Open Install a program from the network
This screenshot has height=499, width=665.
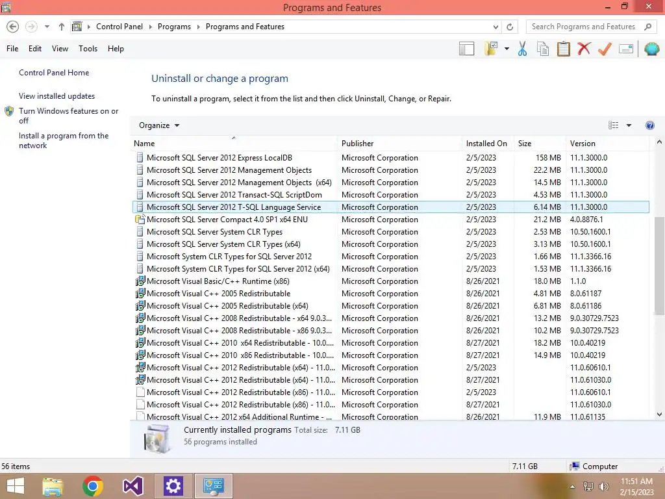(x=64, y=140)
